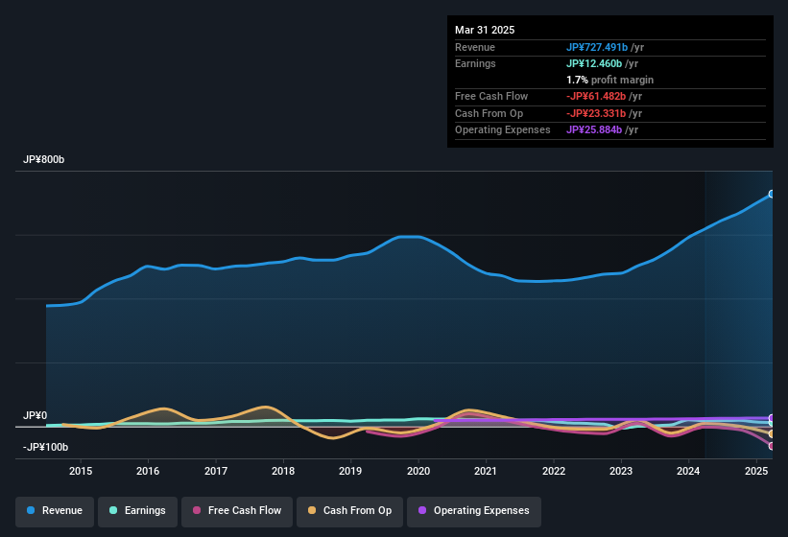Click the Revenue endpoint marker on chart
Image resolution: width=788 pixels, height=537 pixels.
tap(772, 194)
